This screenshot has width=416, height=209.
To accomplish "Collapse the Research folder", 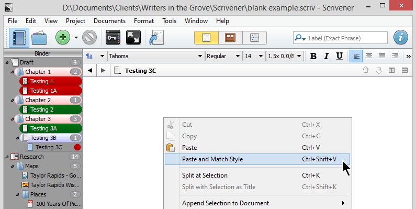I will coord(7,157).
